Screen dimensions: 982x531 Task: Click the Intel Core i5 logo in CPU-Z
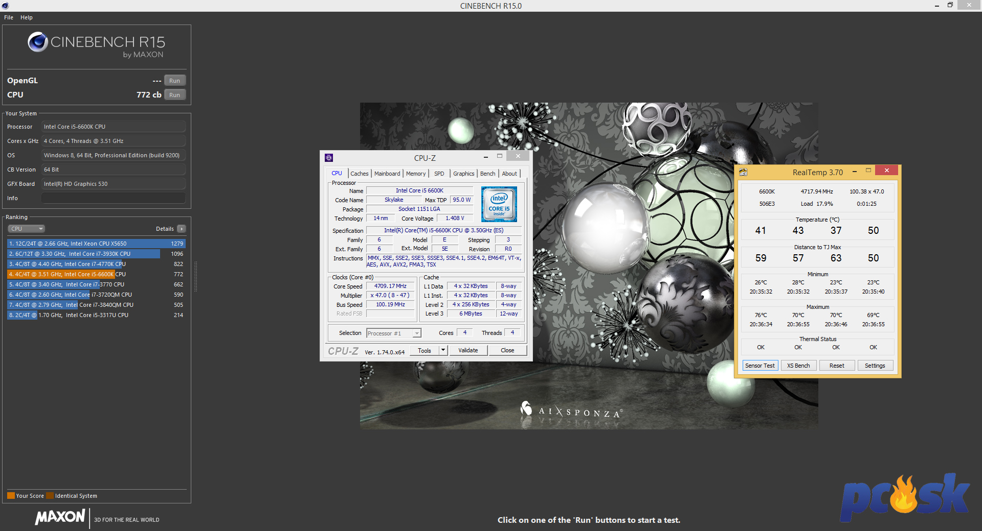[x=499, y=204]
